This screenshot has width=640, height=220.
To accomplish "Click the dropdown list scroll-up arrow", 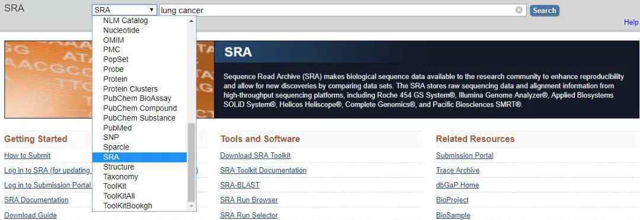I will pyautogui.click(x=191, y=20).
